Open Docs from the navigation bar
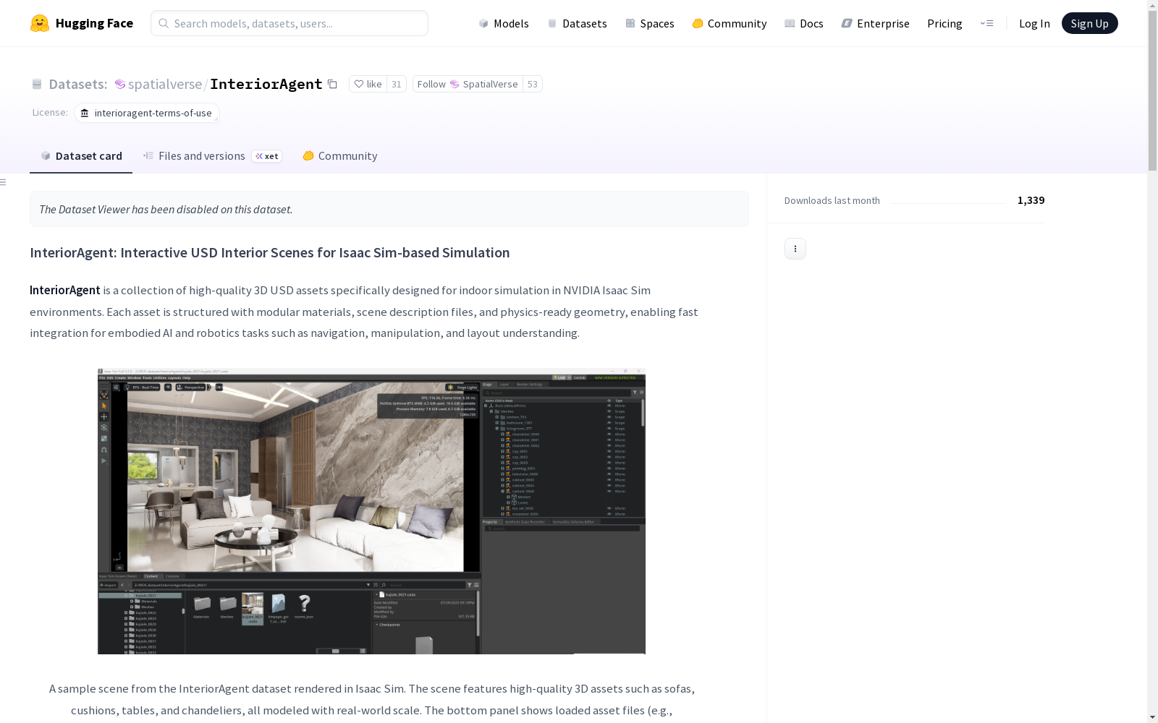 tap(803, 23)
